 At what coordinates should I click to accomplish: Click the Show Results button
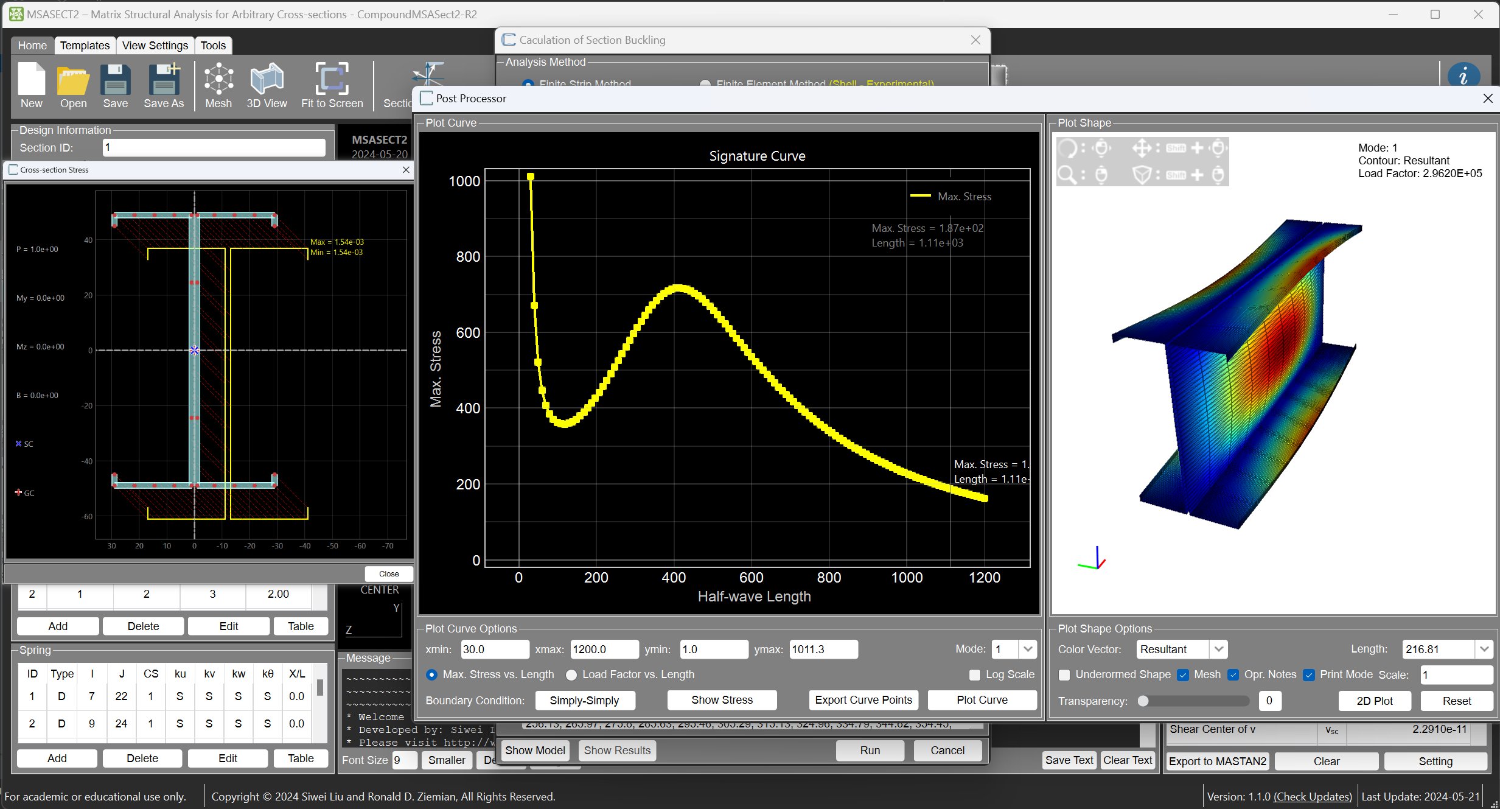click(617, 750)
